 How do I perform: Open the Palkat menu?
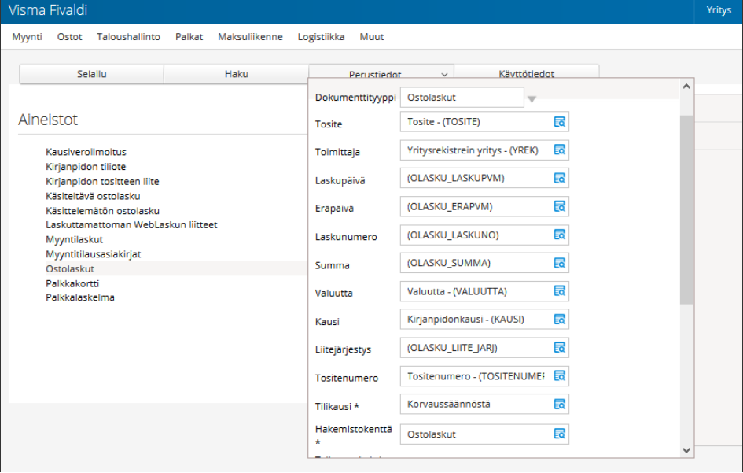coord(189,37)
